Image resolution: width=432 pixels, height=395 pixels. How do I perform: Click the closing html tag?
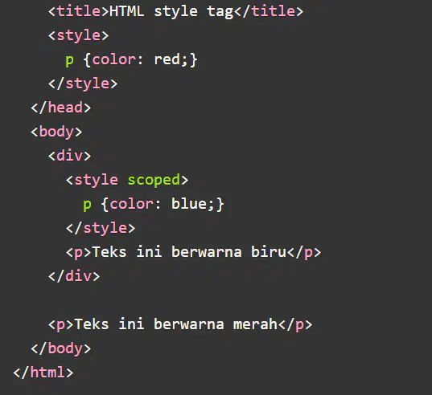pos(43,373)
